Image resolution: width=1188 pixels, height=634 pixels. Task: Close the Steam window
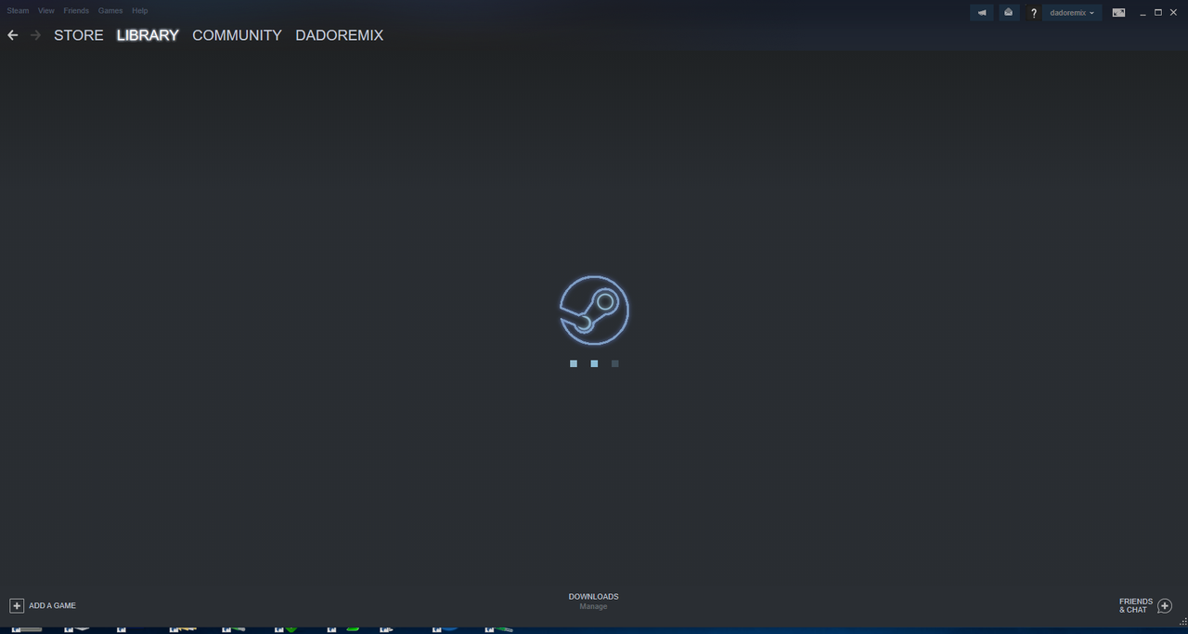(x=1173, y=12)
